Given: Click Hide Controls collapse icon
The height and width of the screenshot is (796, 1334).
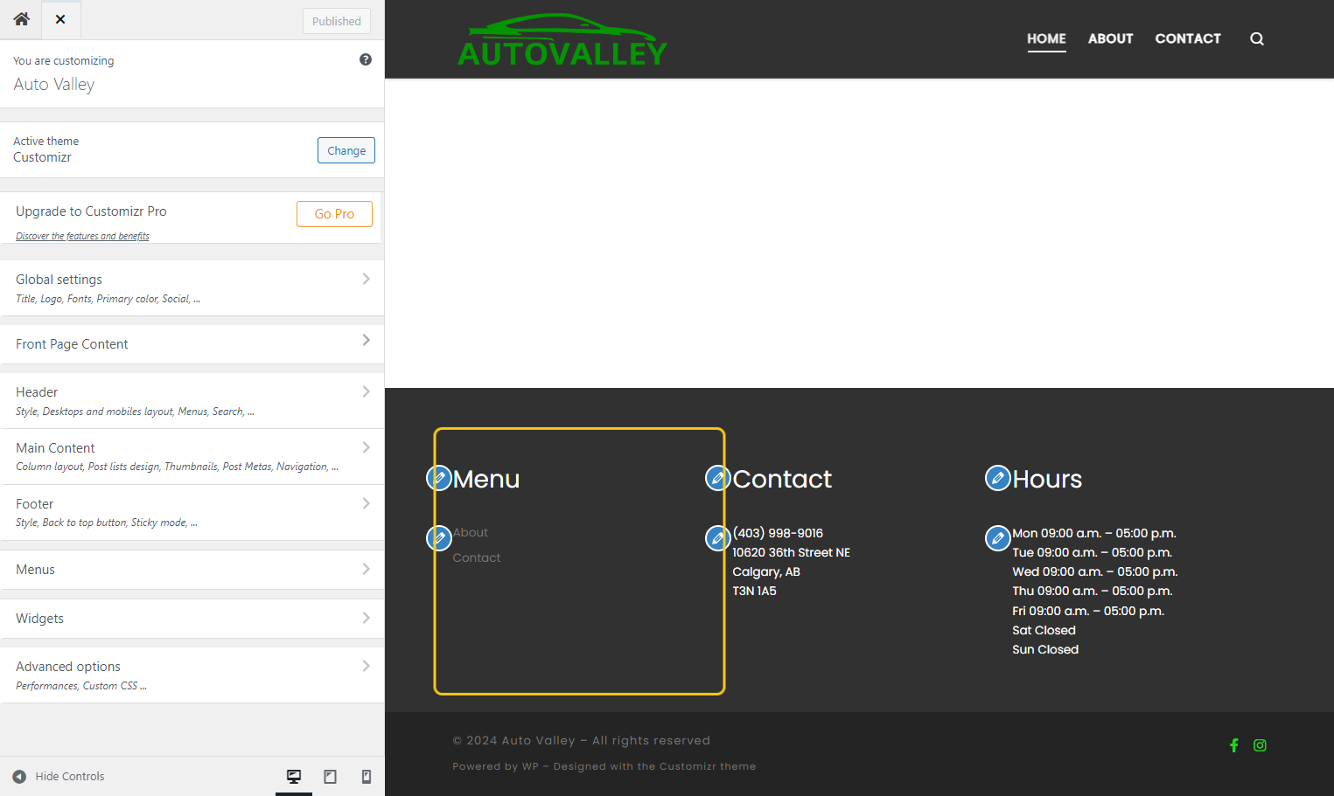Looking at the screenshot, I should (19, 776).
